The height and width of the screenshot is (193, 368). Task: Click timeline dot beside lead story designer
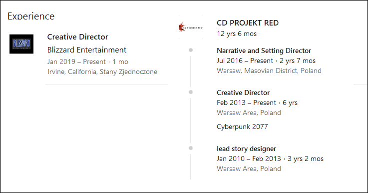click(x=191, y=148)
